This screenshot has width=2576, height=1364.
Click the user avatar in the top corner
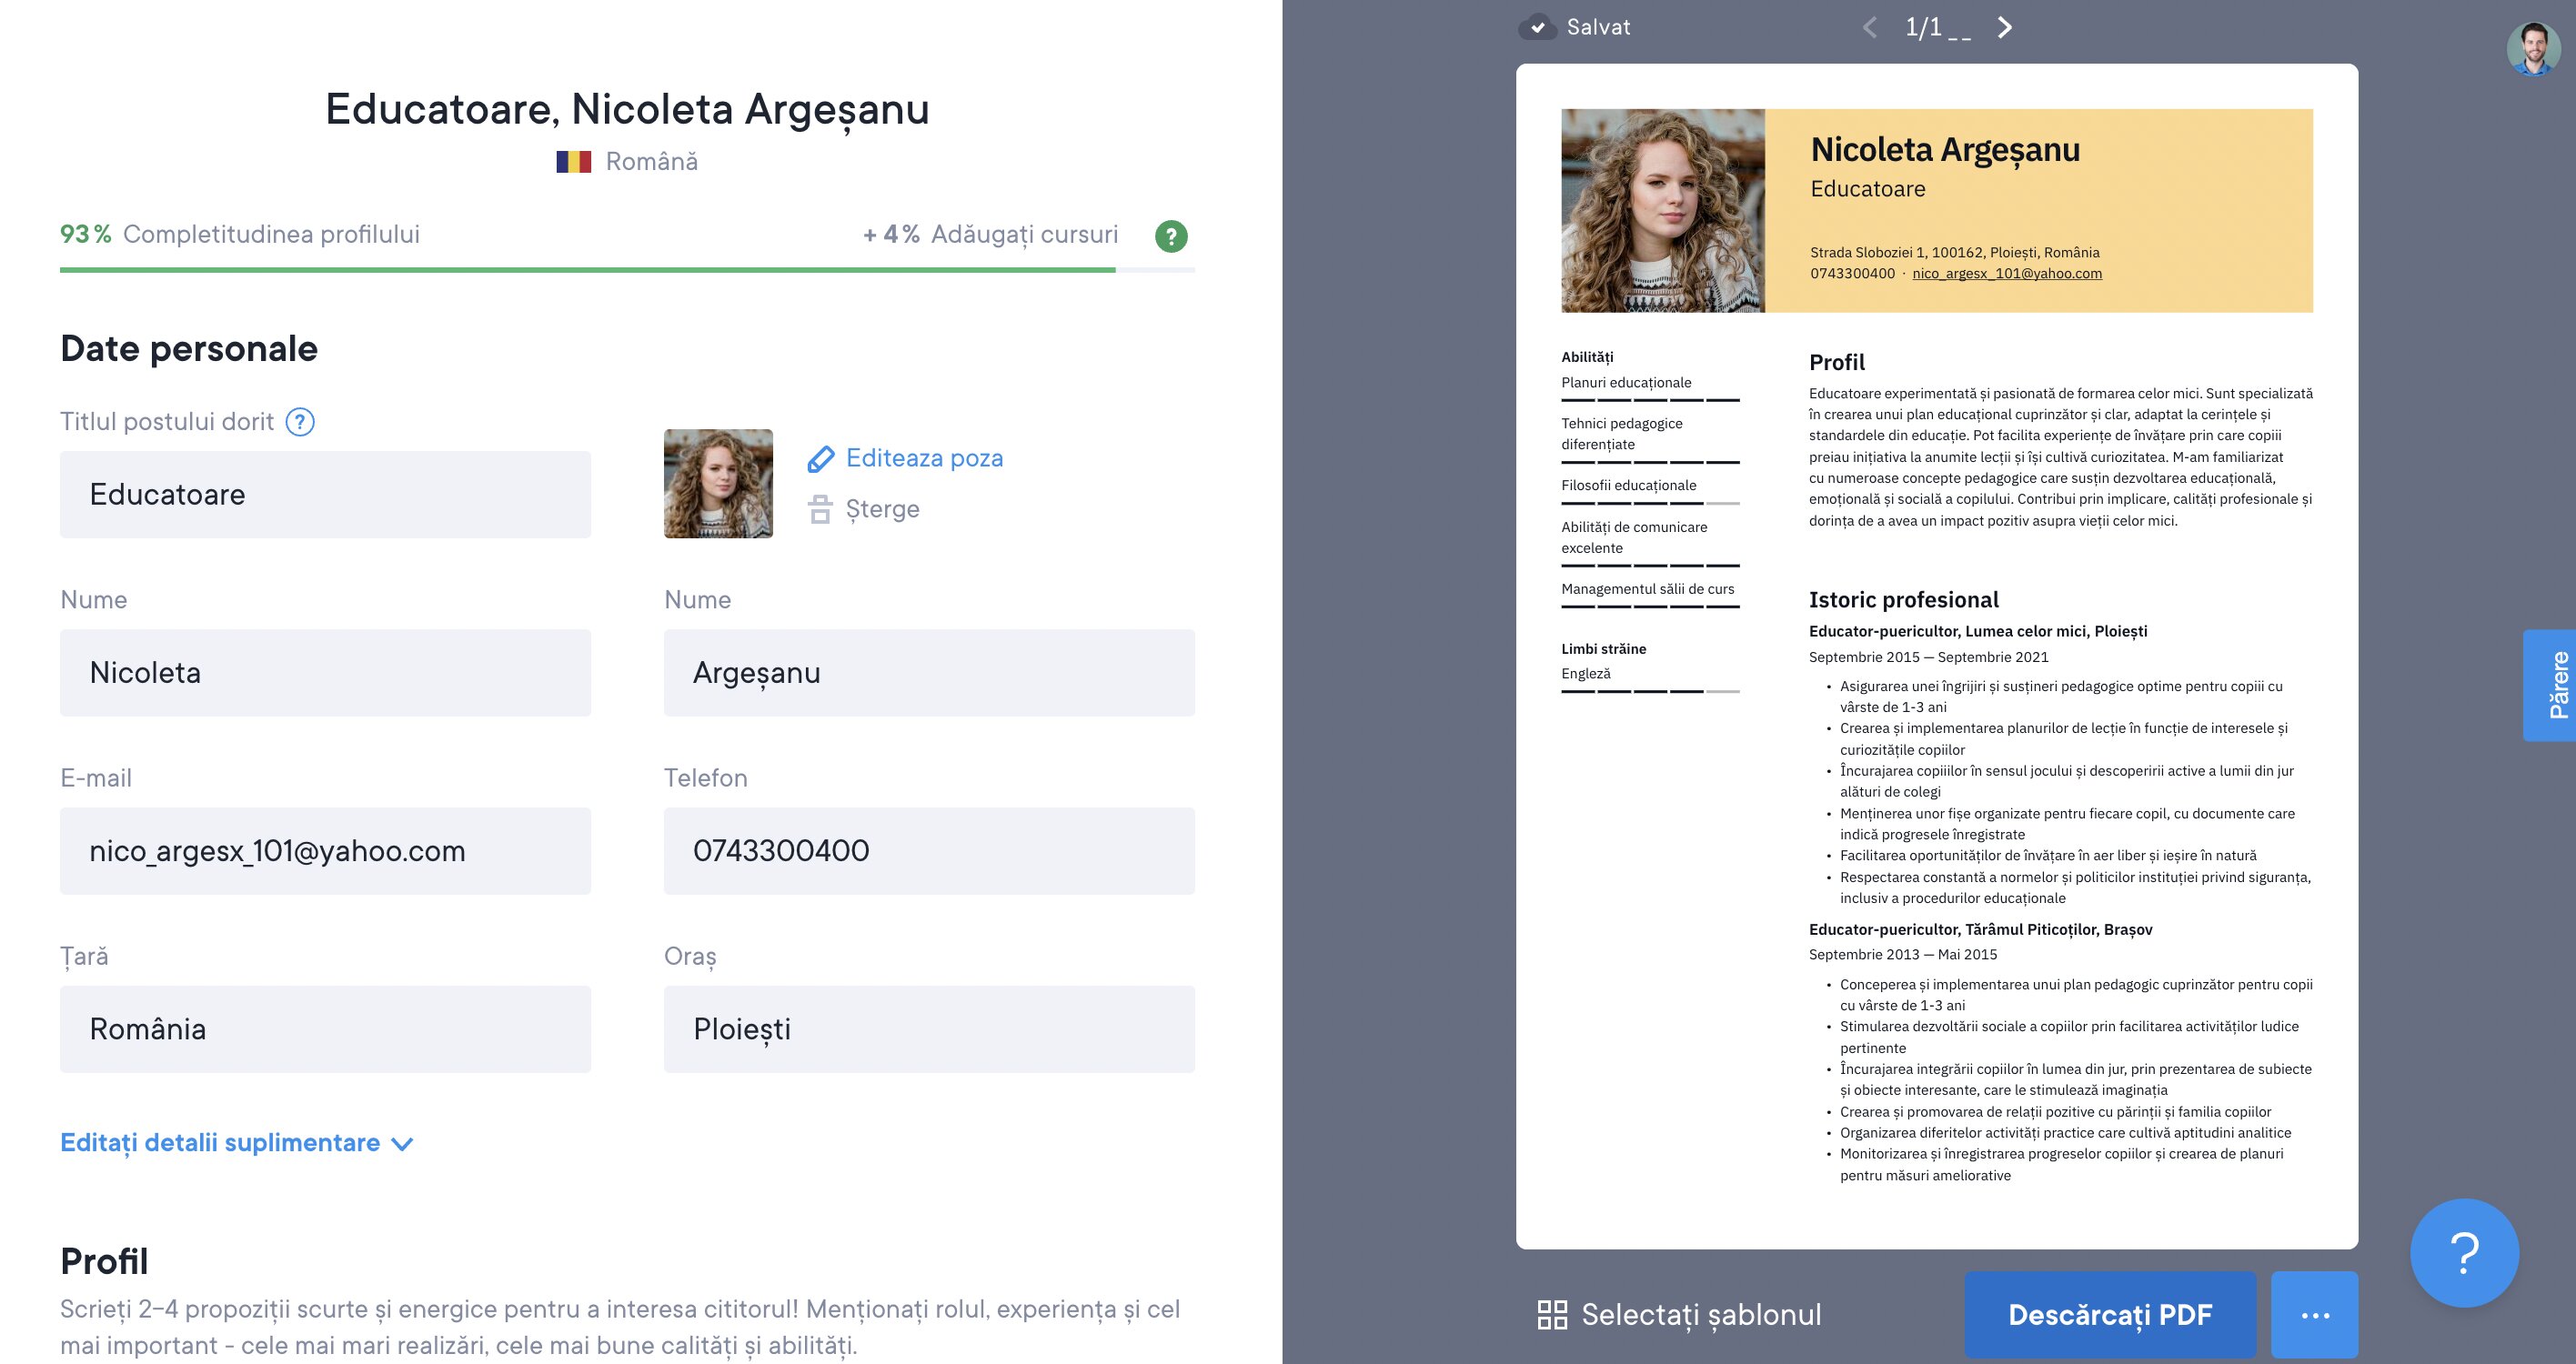click(x=2533, y=49)
